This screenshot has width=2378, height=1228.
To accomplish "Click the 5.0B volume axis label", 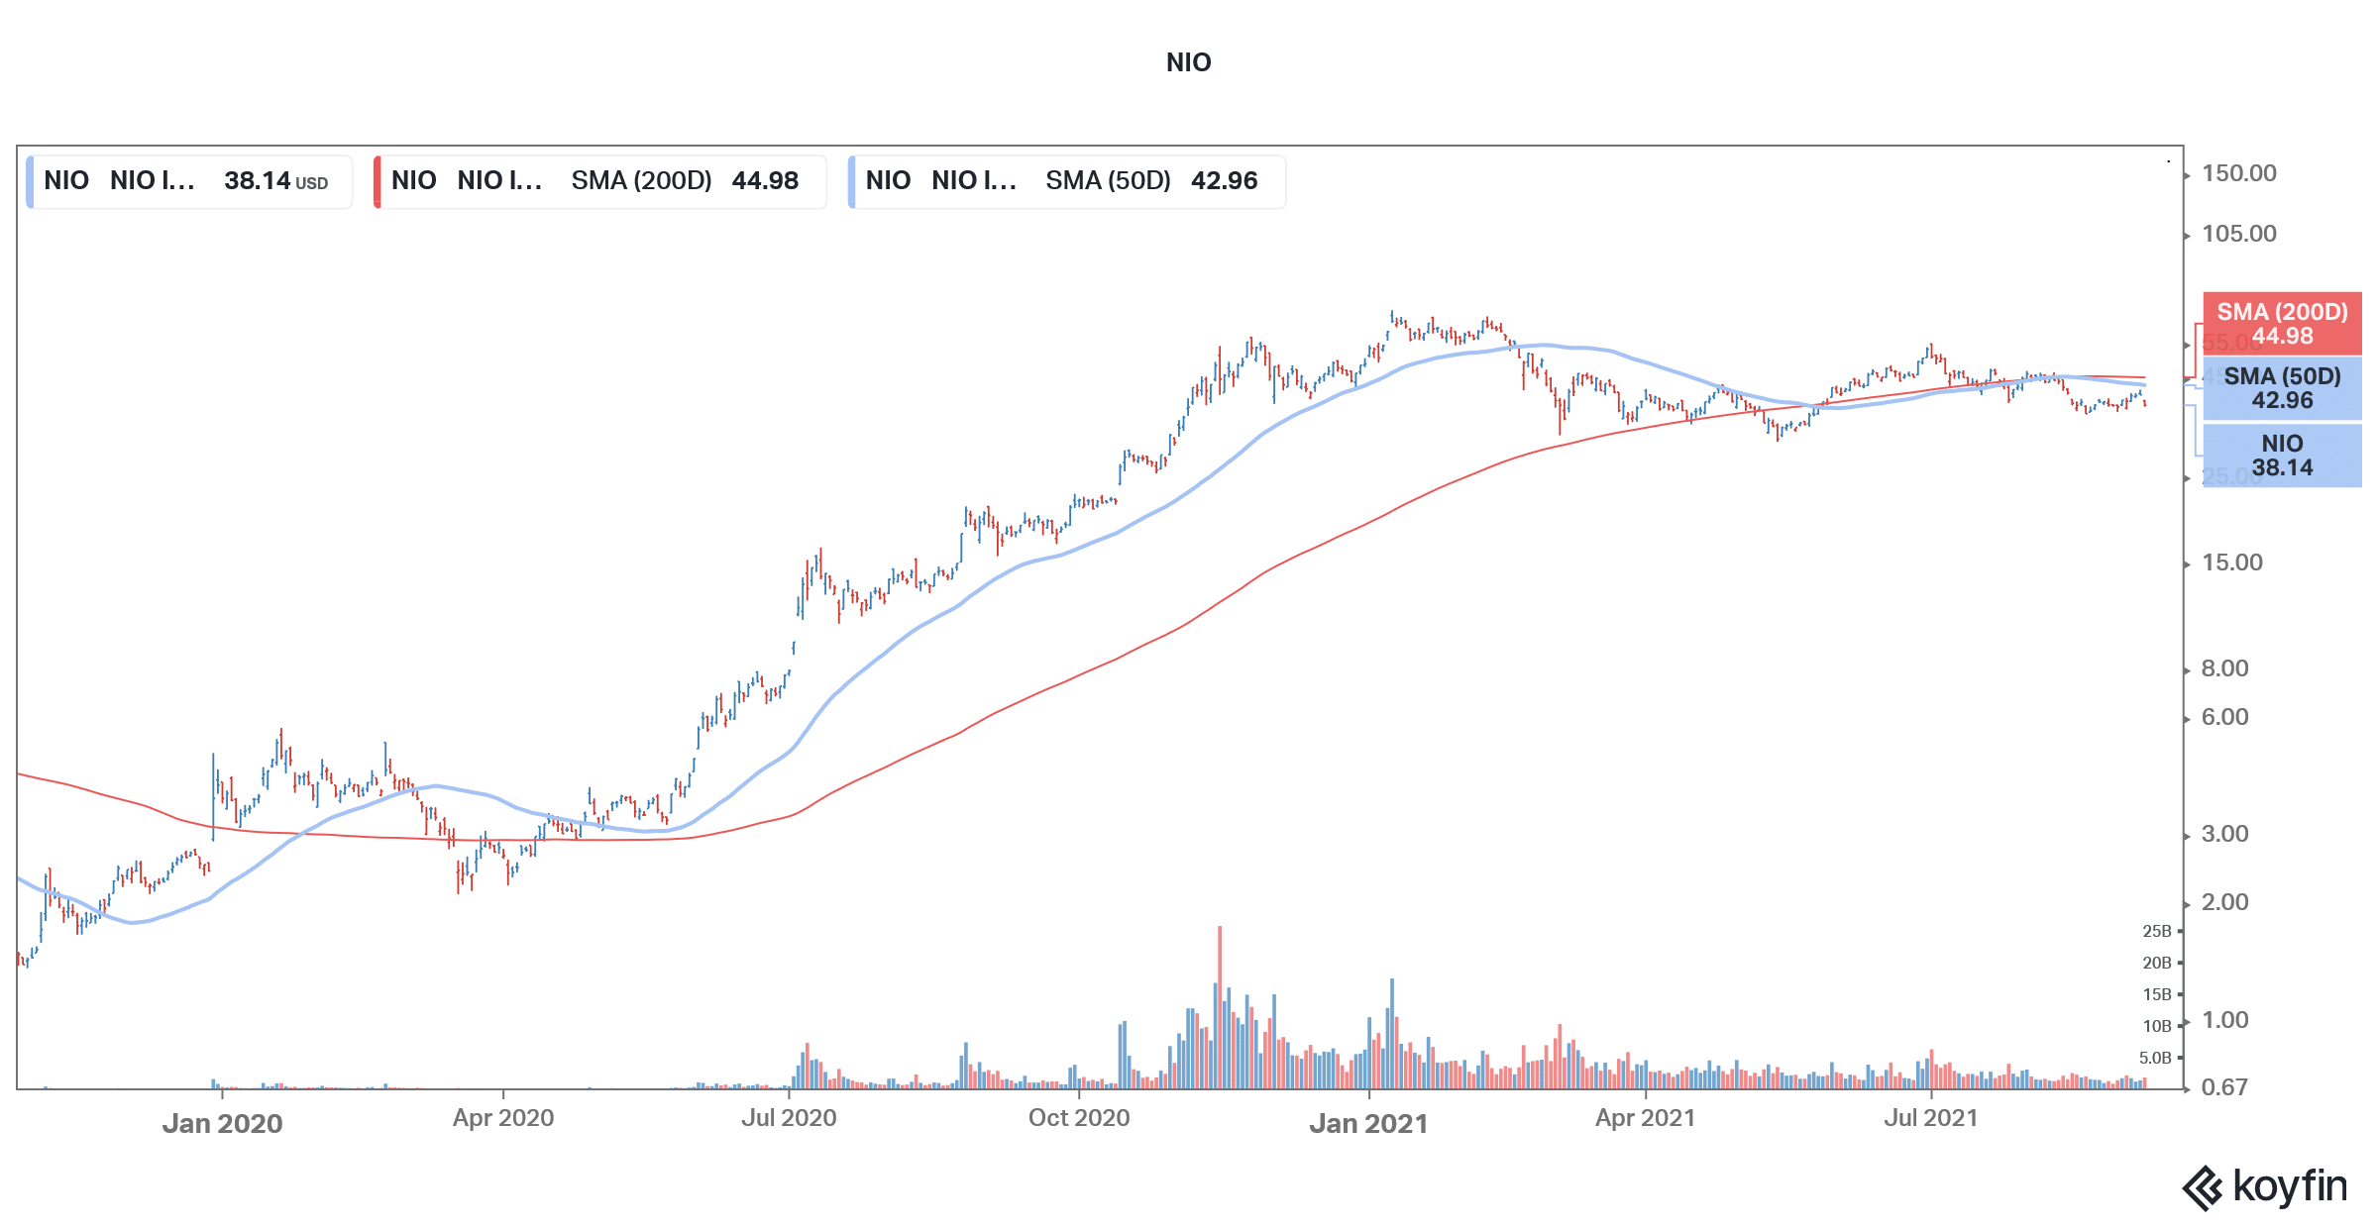I will tap(2154, 1058).
